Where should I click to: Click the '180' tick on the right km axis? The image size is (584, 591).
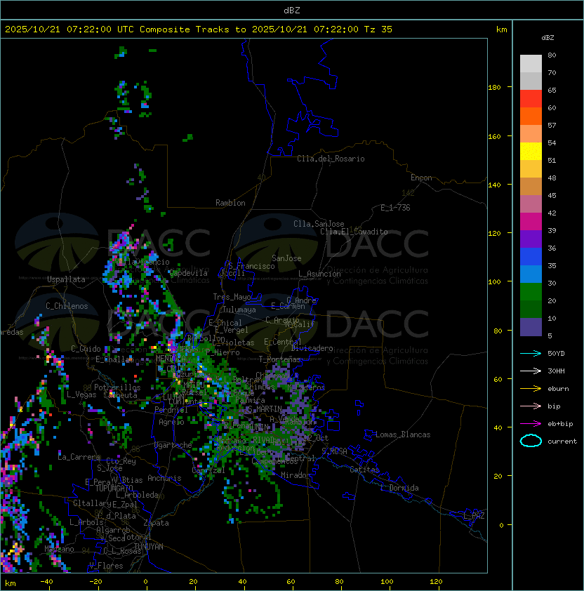(494, 88)
